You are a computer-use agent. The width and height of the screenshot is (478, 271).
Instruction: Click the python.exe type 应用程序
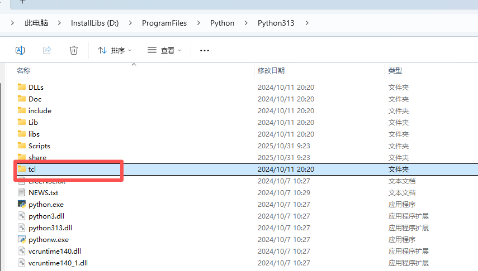coord(402,205)
